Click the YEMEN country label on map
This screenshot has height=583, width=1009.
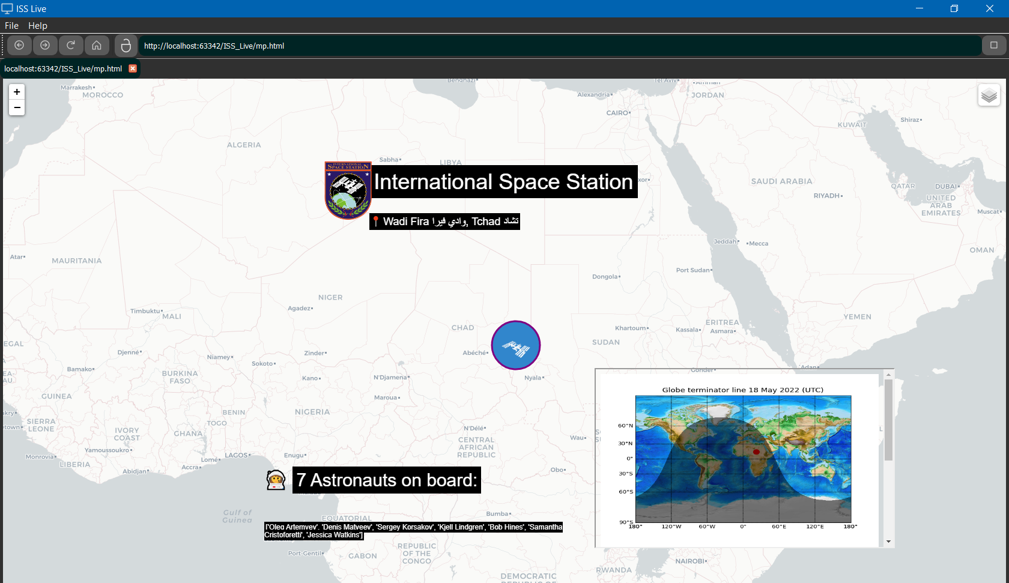coord(857,317)
